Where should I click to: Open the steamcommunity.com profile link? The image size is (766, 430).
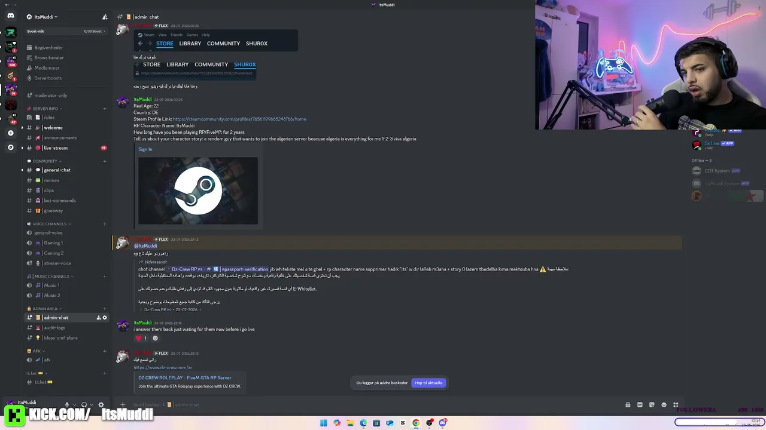[x=239, y=119]
